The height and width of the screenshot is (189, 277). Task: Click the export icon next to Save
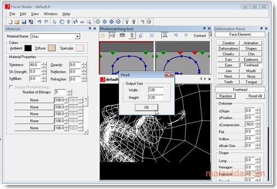pos(31,22)
